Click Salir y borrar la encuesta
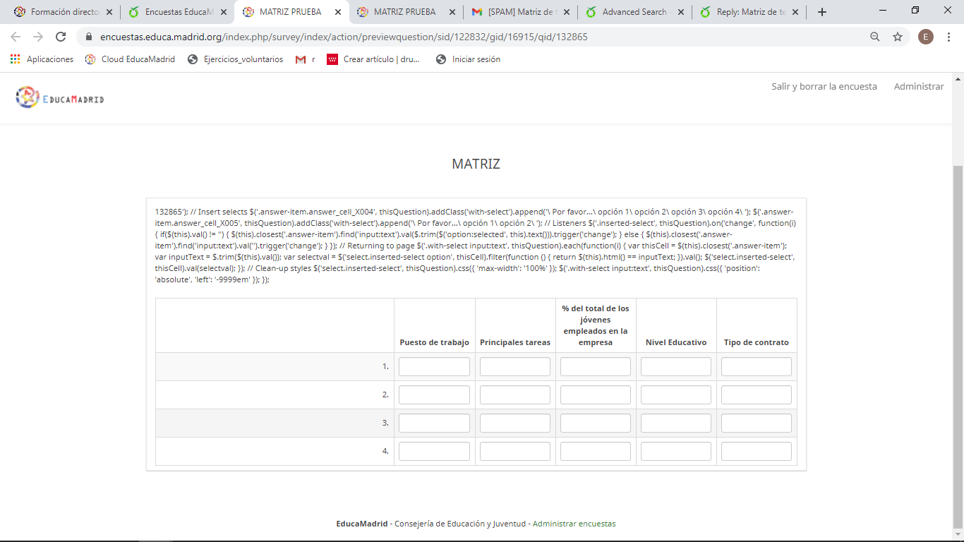The height and width of the screenshot is (542, 964). point(824,86)
